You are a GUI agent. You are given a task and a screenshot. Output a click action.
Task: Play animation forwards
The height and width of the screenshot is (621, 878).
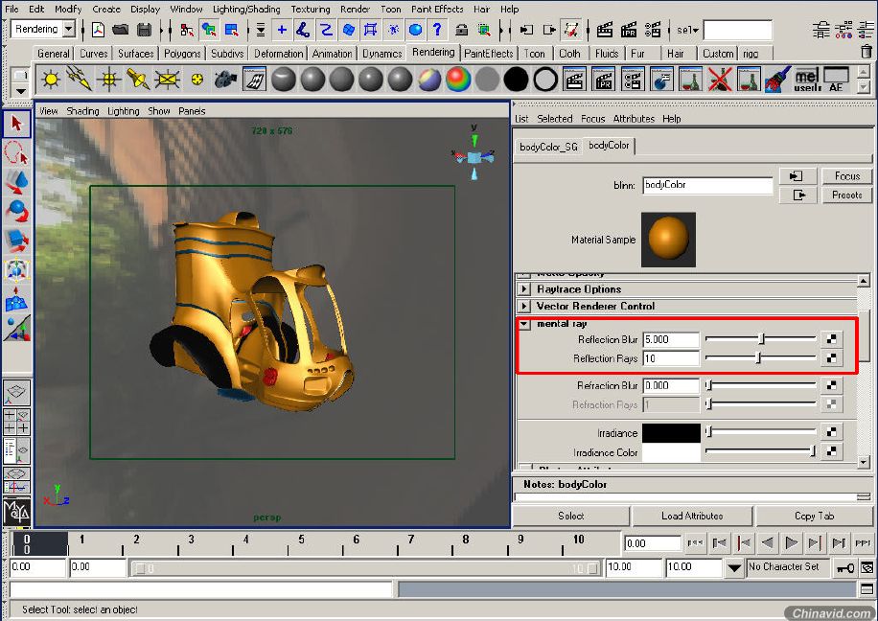pos(791,542)
